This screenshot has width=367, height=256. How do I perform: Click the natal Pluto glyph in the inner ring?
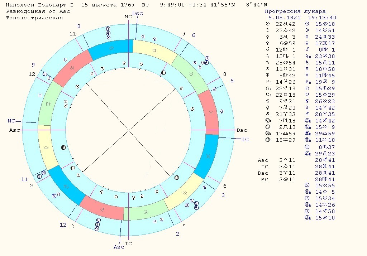tap(142, 196)
